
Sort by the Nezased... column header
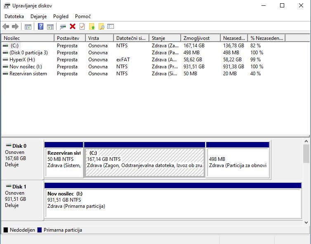click(x=234, y=38)
